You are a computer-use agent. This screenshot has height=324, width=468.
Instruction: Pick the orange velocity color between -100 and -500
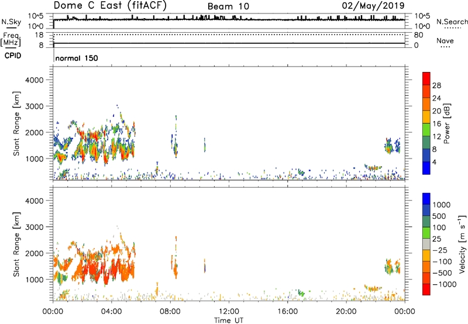click(x=426, y=267)
